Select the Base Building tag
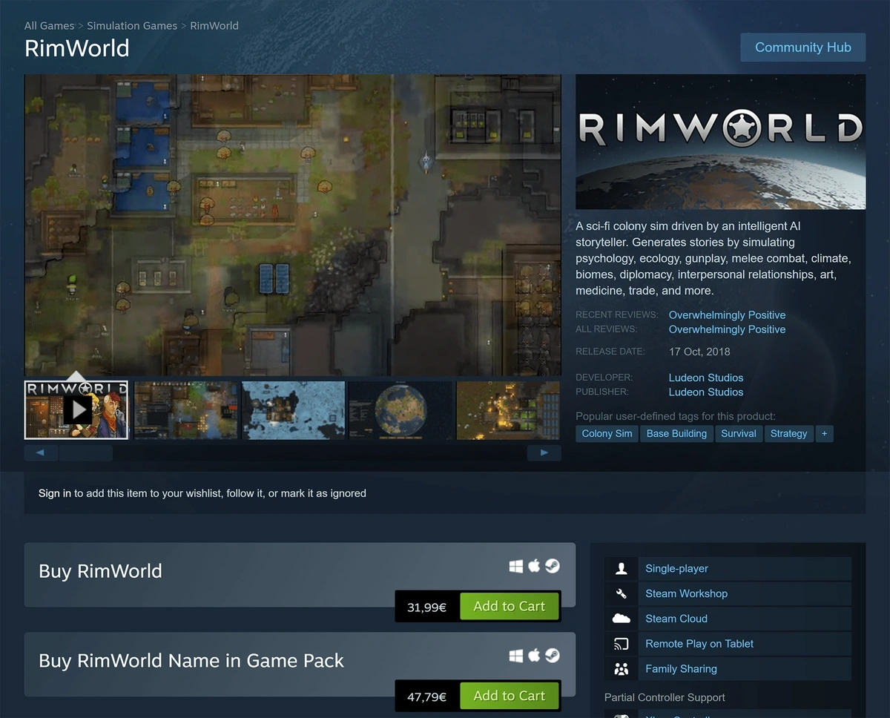Viewport: 890px width, 718px height. (x=676, y=434)
